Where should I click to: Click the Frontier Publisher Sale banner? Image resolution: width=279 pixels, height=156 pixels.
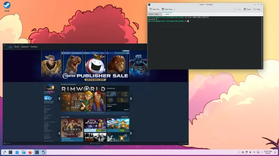pyautogui.click(x=95, y=66)
